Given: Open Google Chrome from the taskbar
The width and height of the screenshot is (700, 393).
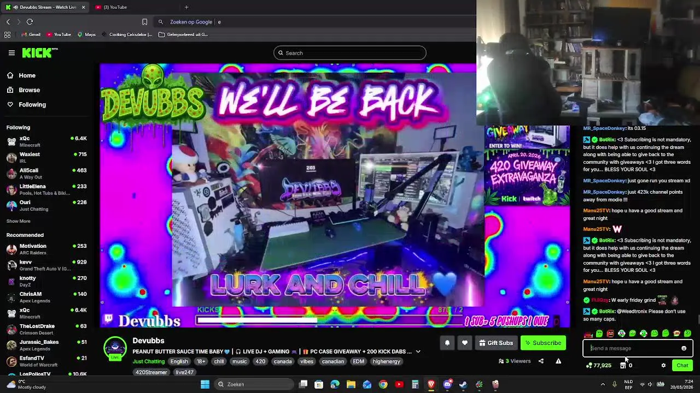Looking at the screenshot, I should (383, 384).
